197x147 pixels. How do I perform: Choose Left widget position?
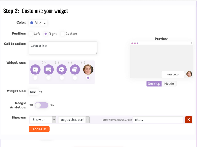point(31,34)
